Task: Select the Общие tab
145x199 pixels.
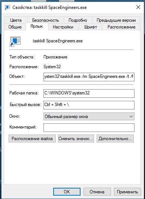Action: [x=15, y=27]
